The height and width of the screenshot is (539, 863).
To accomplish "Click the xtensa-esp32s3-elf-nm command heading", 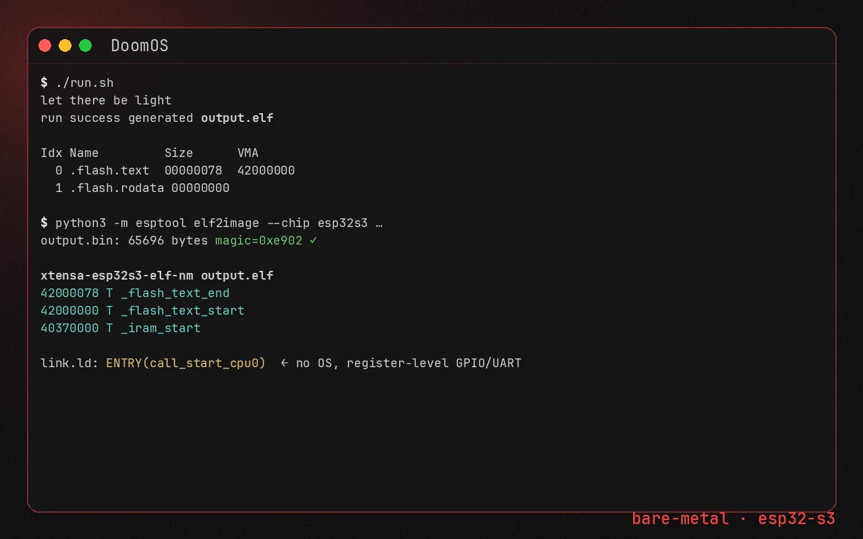I will click(157, 276).
